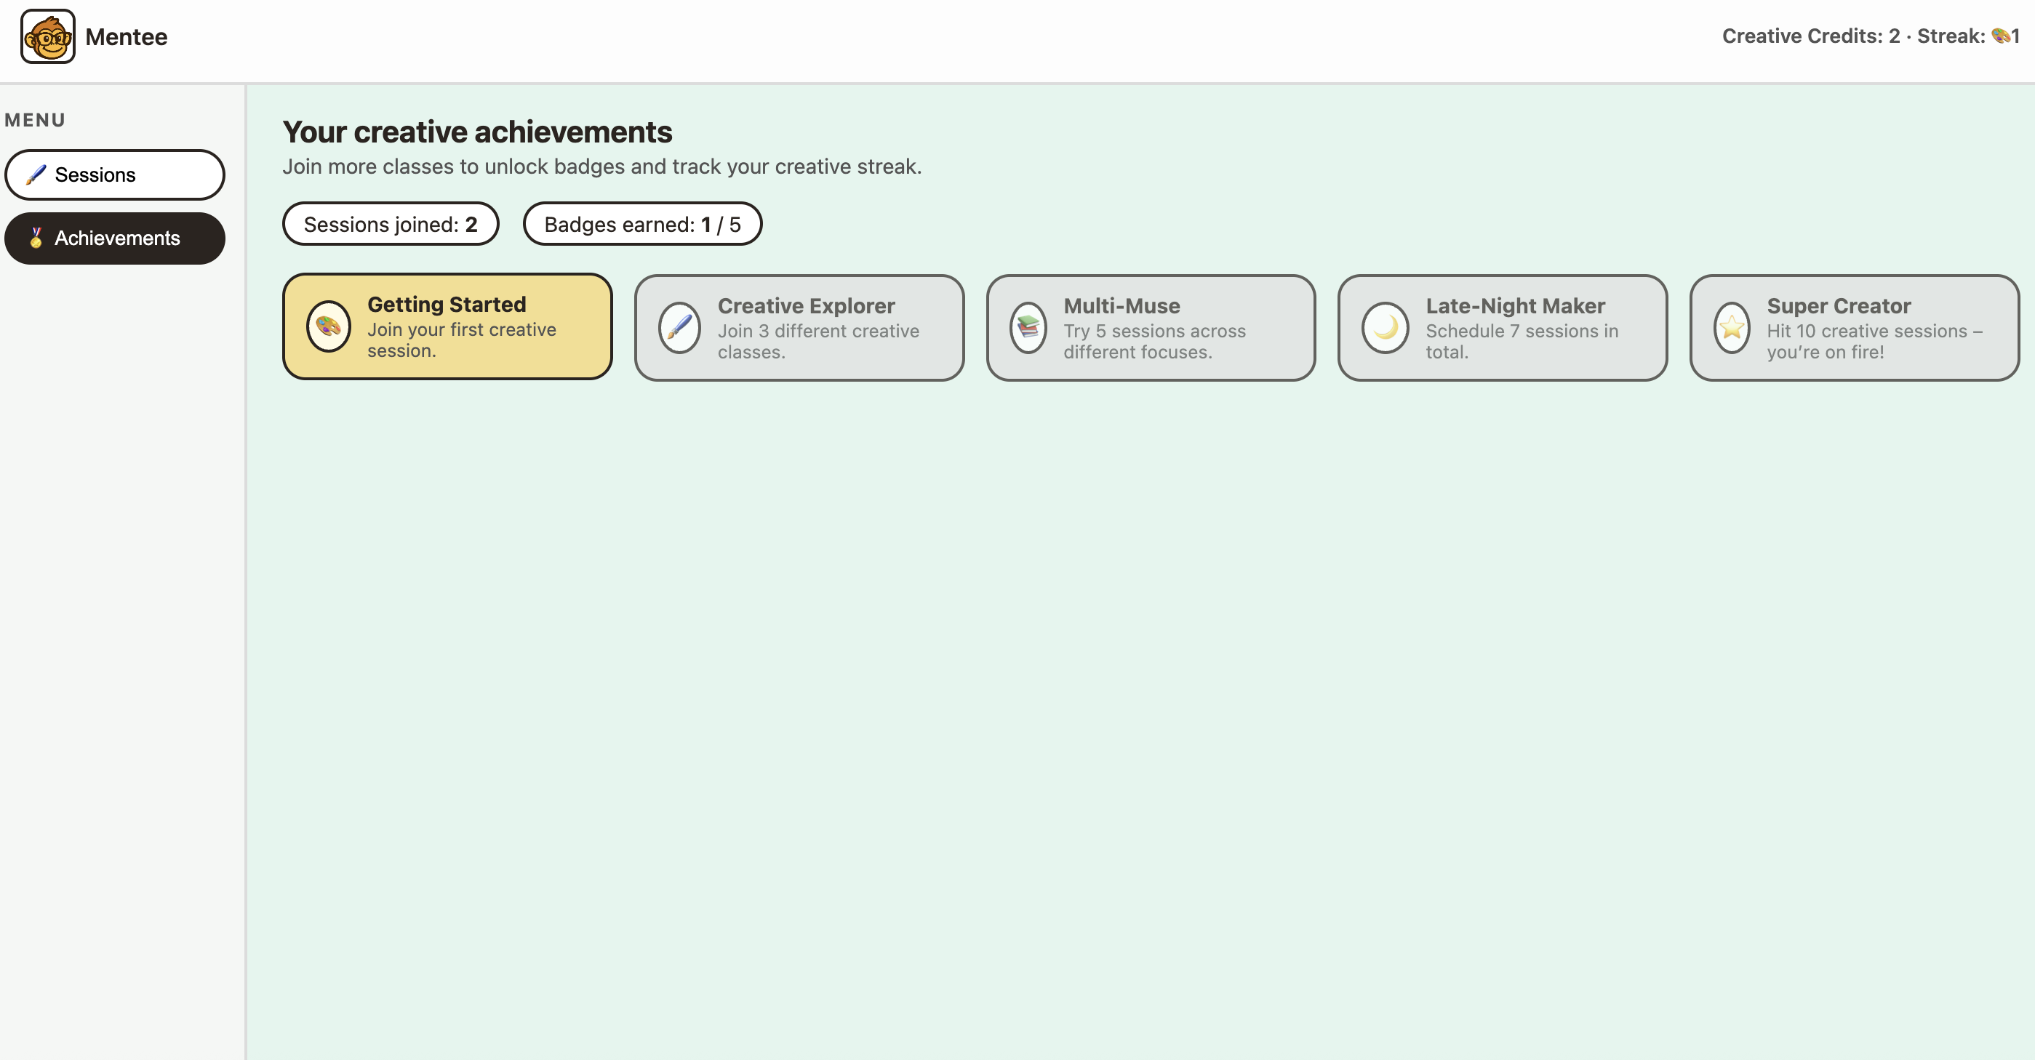Click the Sessions joined pill

(x=391, y=225)
